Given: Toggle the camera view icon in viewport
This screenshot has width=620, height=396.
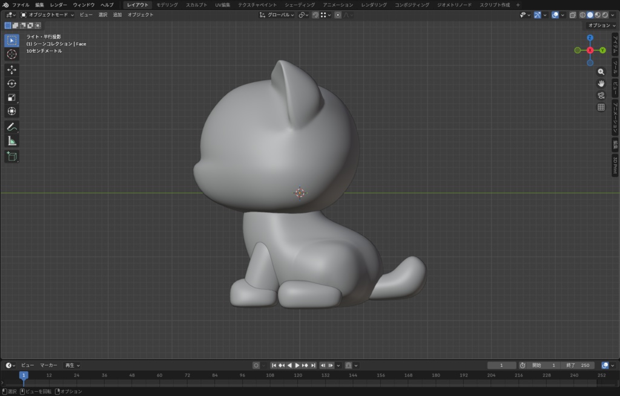Looking at the screenshot, I should click(x=601, y=96).
